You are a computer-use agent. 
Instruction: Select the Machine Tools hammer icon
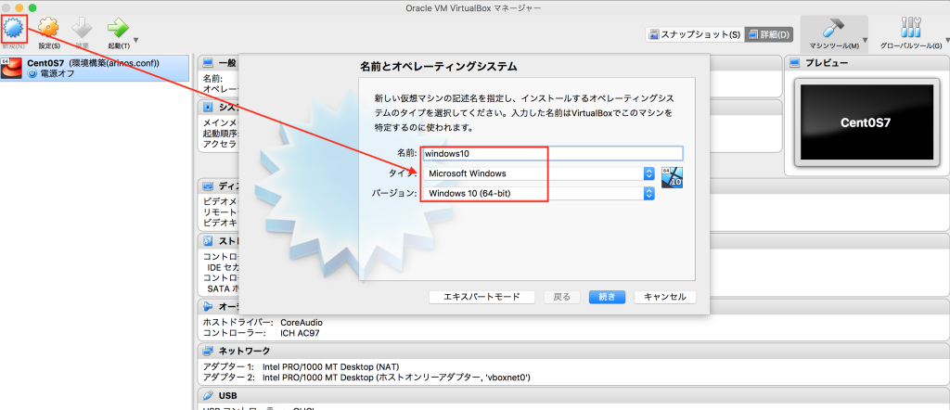tap(832, 28)
